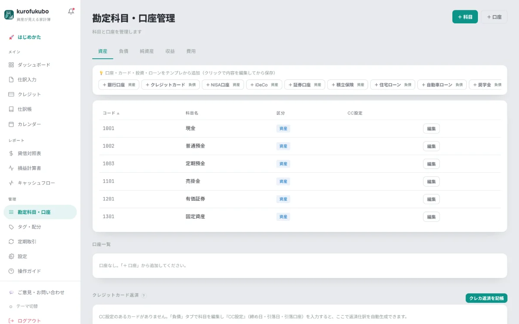Add 自動車ローン template
This screenshot has height=324, width=519.
click(x=442, y=85)
